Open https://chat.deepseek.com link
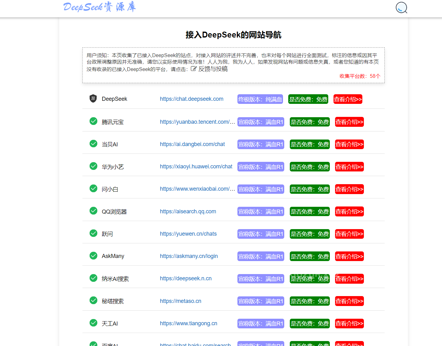 [x=192, y=99]
